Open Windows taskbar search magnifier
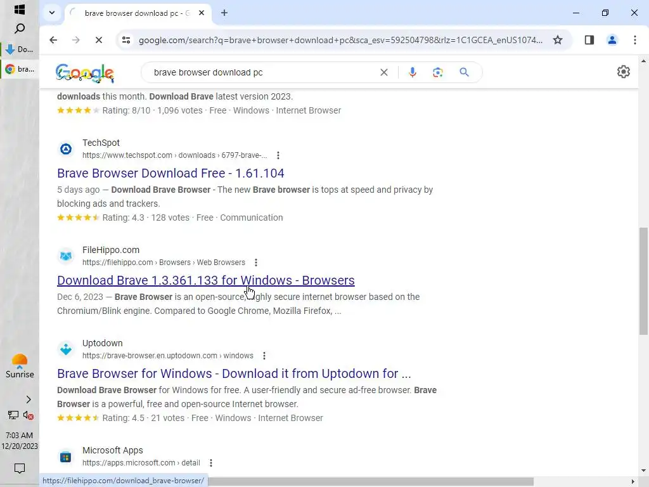Image resolution: width=649 pixels, height=487 pixels. 20,28
